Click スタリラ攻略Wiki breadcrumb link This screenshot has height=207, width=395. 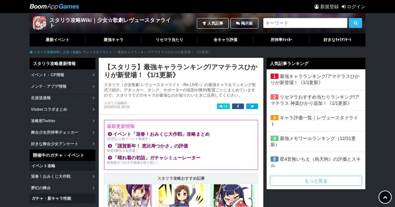click(73, 52)
